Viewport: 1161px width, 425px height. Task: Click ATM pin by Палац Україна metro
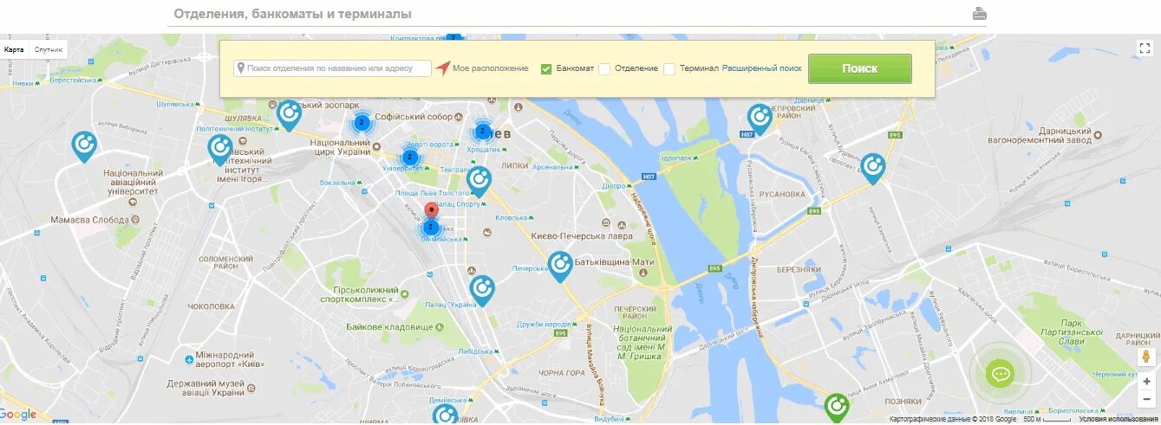481,291
